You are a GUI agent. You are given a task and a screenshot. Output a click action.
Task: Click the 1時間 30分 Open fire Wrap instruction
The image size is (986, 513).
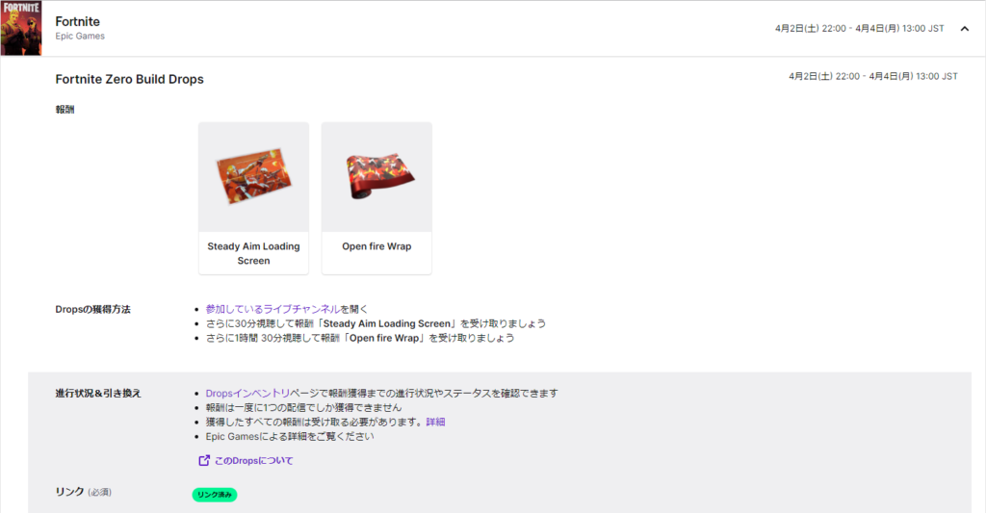point(360,338)
